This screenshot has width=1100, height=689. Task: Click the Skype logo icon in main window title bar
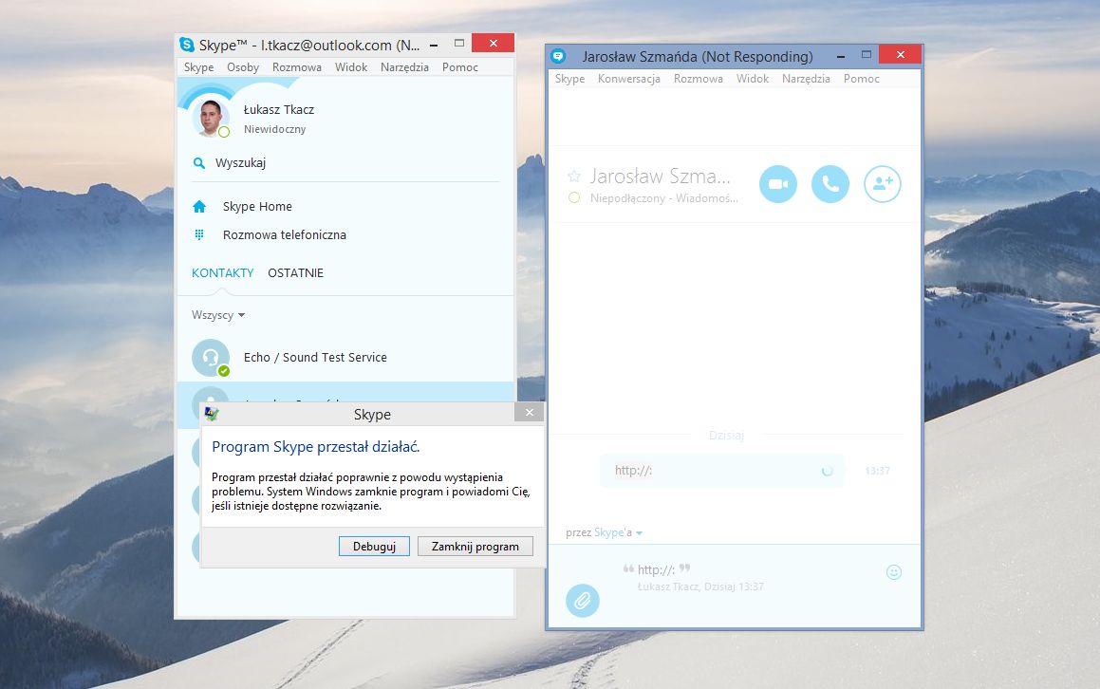coord(187,45)
